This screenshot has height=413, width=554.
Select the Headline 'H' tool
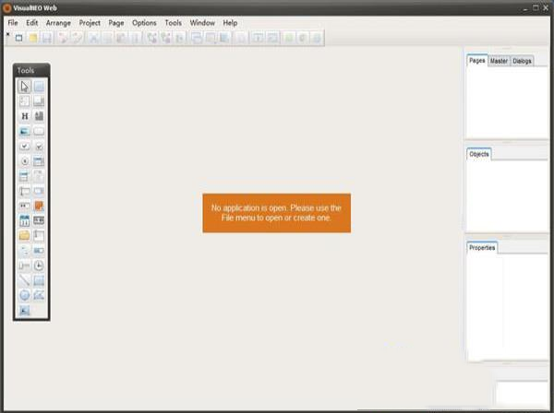click(25, 116)
